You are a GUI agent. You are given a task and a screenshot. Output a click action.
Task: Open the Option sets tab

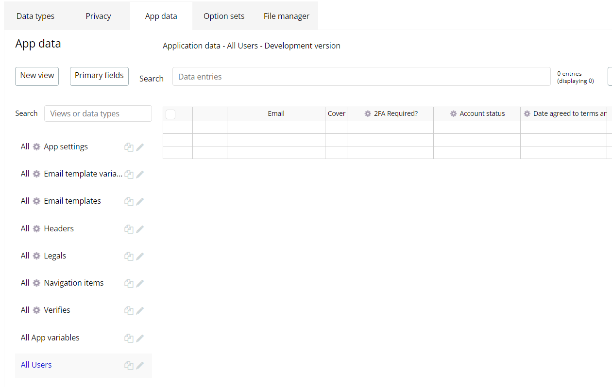(x=224, y=16)
